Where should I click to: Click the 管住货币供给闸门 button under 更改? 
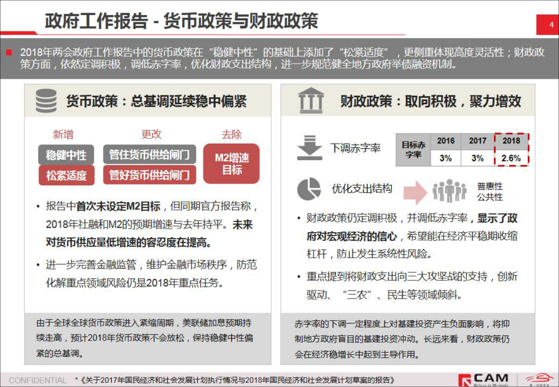(x=149, y=155)
